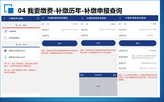Viewport: 164px width, 102px height.
Task: Tap back arrow on screen with year picker
Action: 82,18
